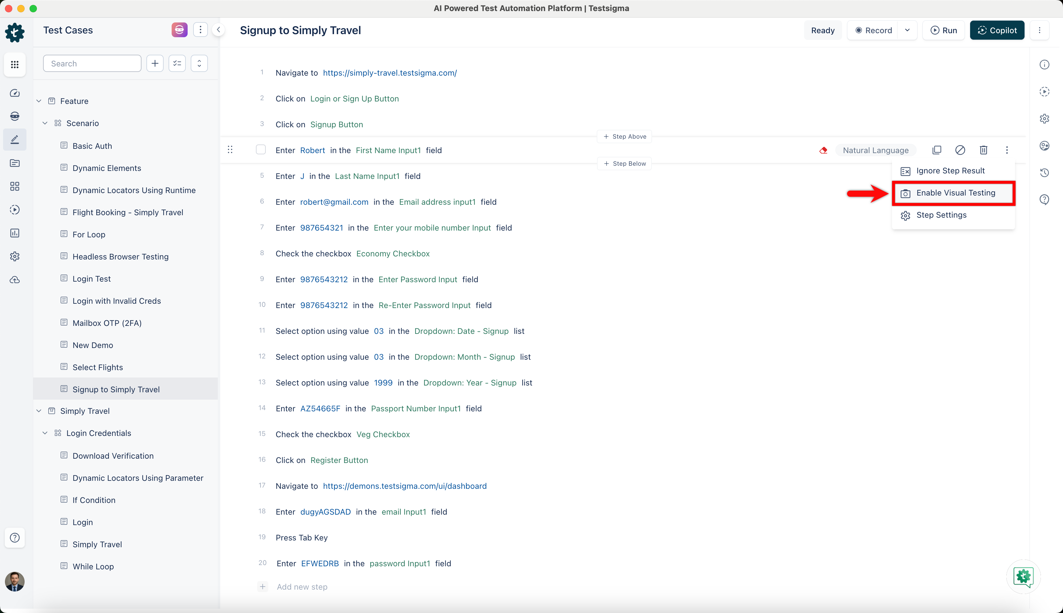
Task: Choose Step Settings from menu
Action: click(x=953, y=215)
